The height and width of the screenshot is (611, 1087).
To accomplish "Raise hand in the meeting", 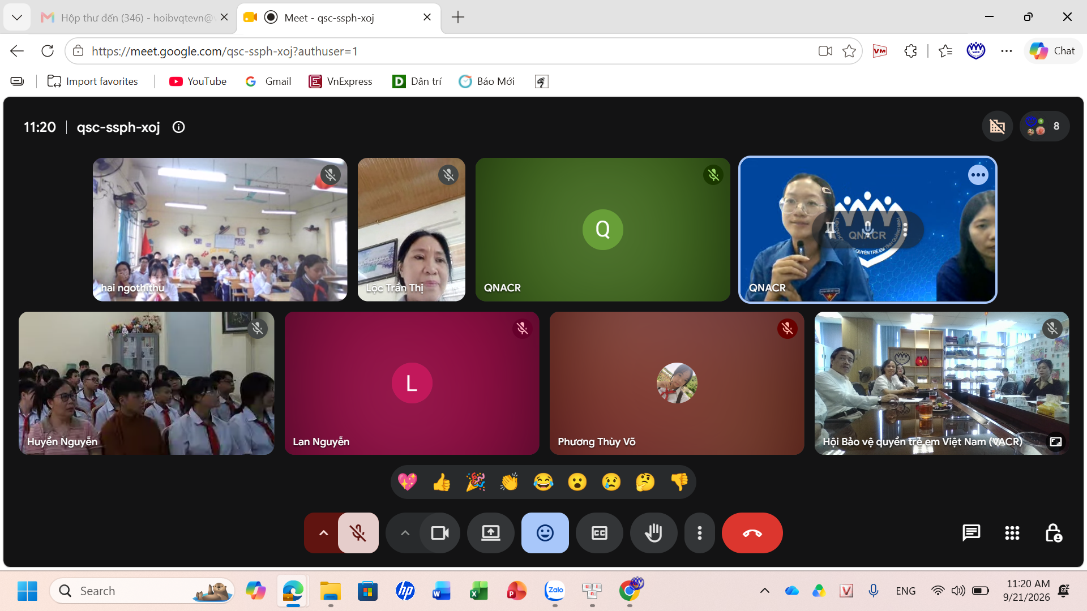I will 653,533.
